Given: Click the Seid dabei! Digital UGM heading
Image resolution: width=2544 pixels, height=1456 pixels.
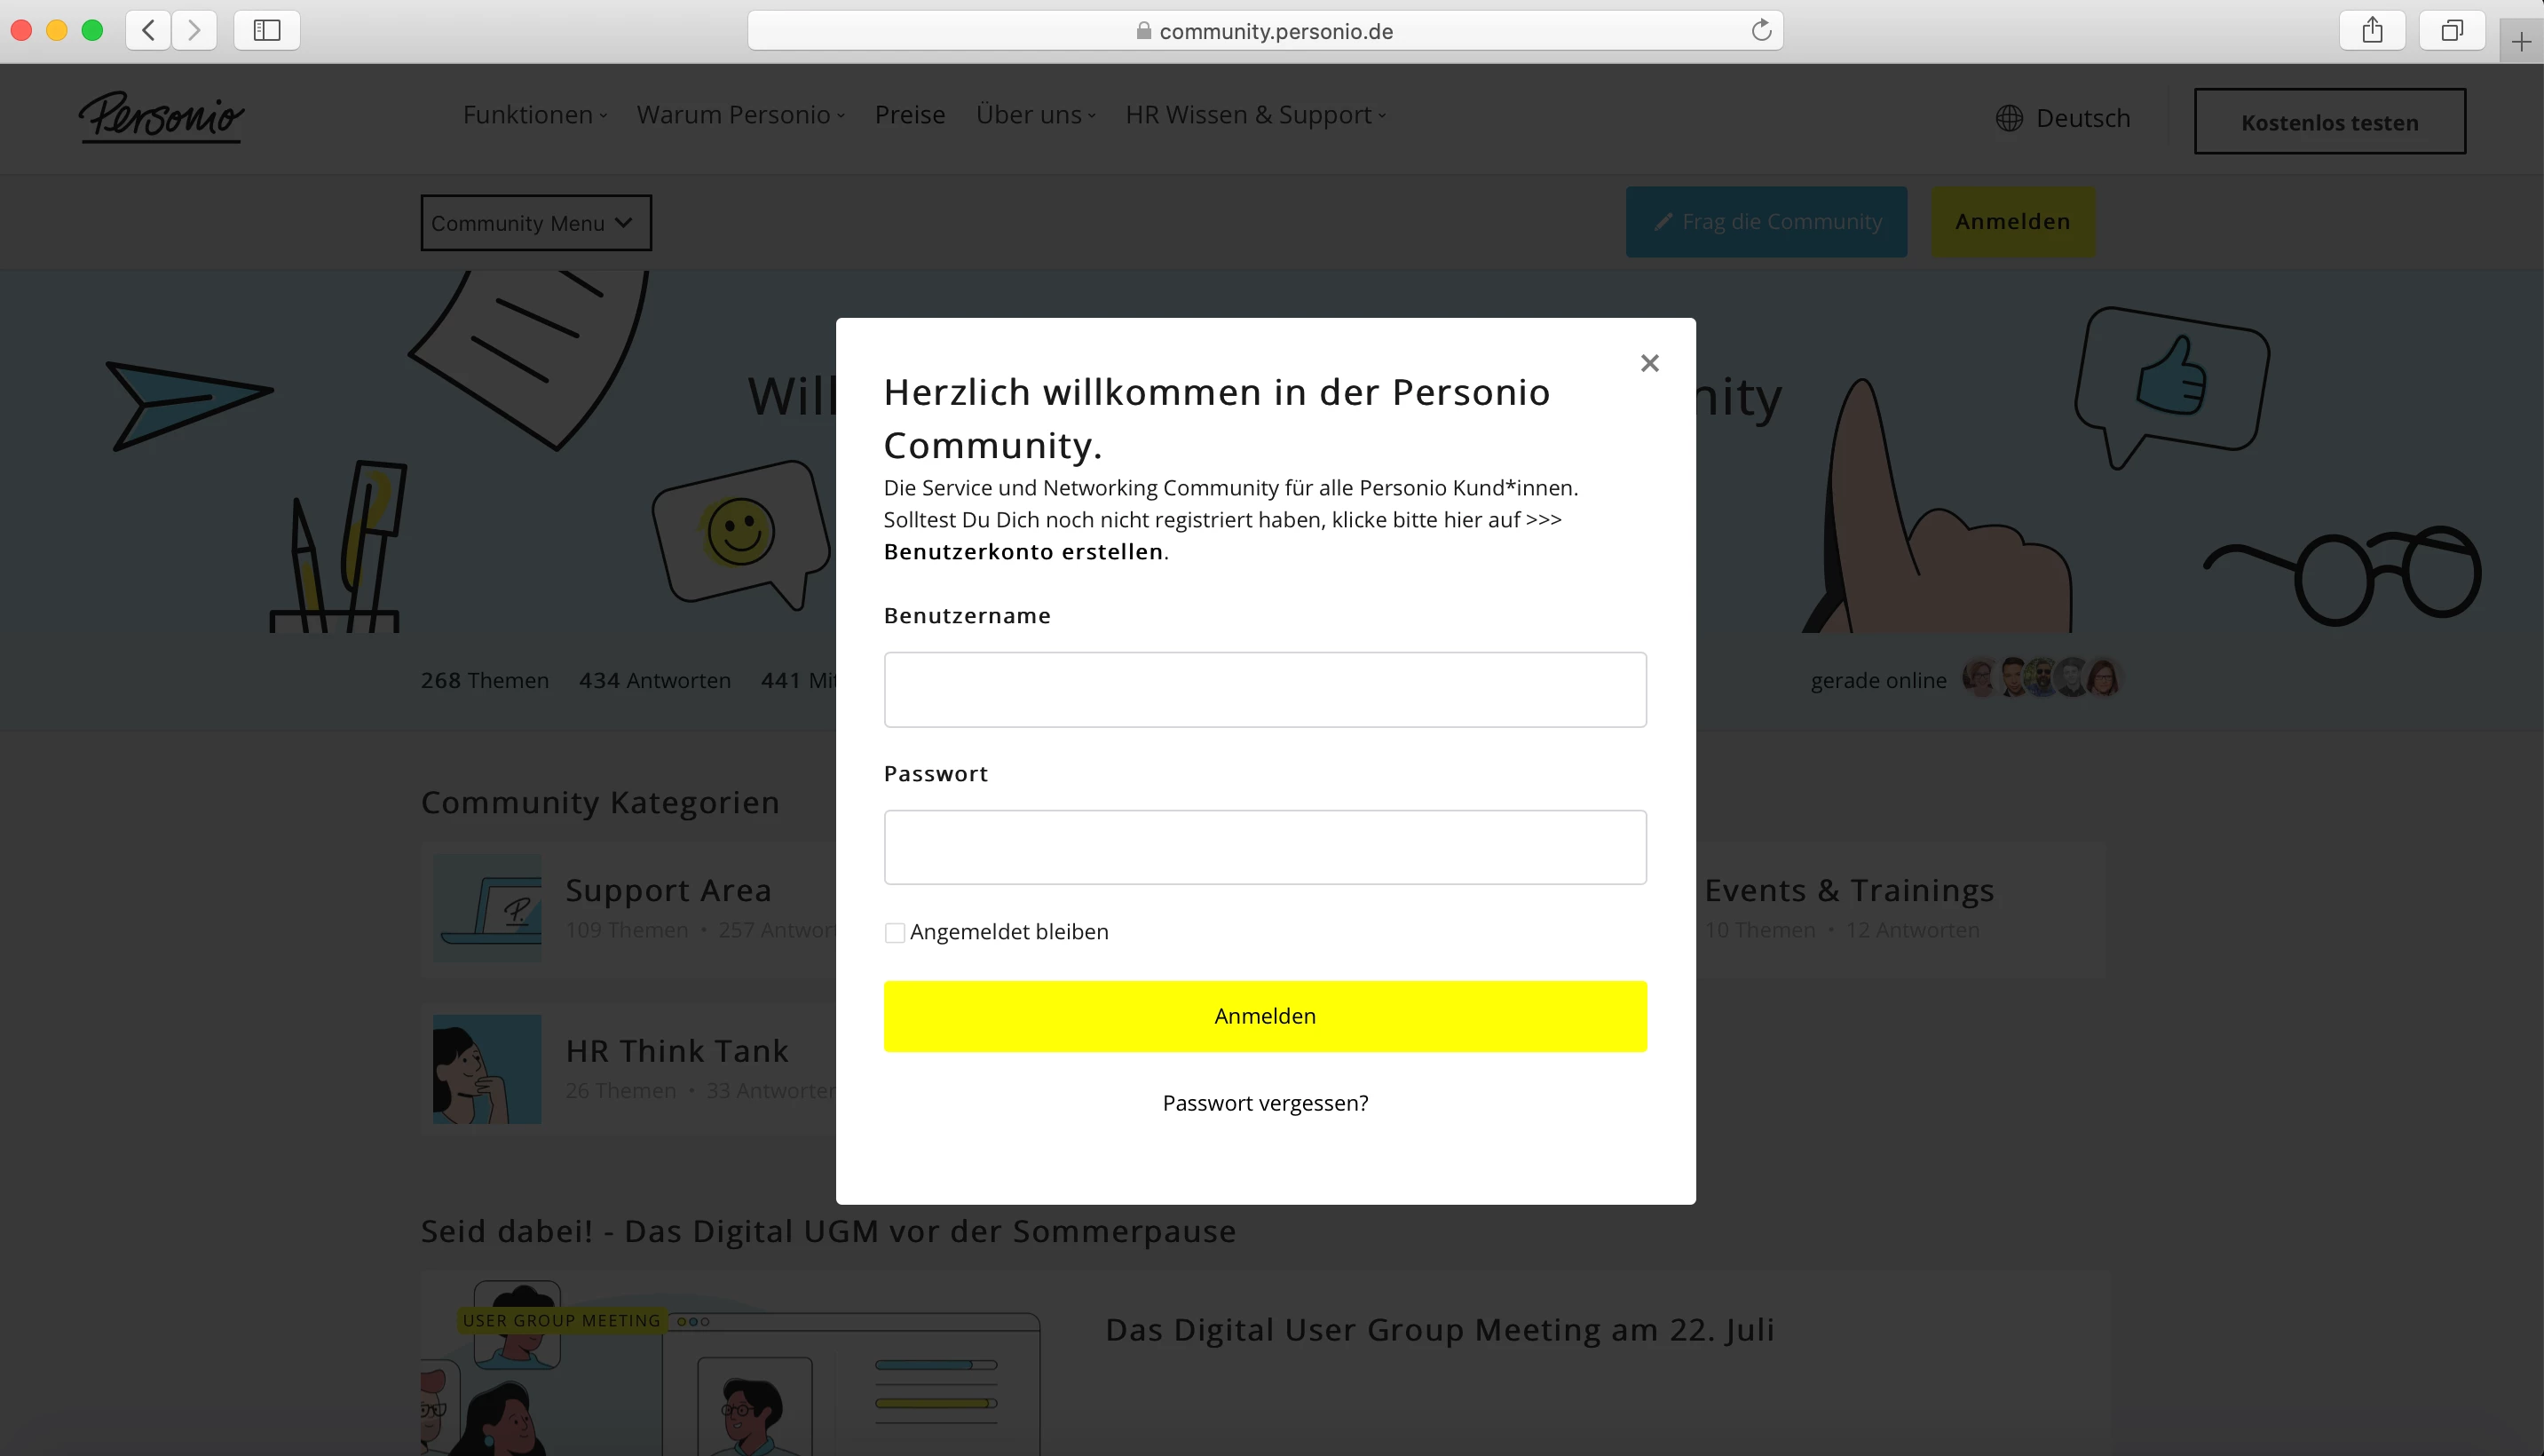Looking at the screenshot, I should [827, 1231].
